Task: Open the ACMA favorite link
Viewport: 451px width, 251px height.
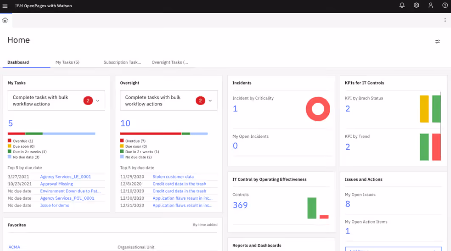Action: (14, 247)
